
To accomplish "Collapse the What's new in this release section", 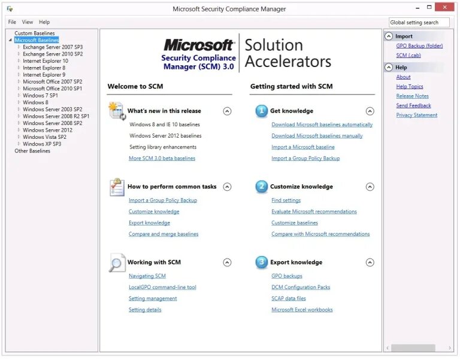I will (x=227, y=111).
